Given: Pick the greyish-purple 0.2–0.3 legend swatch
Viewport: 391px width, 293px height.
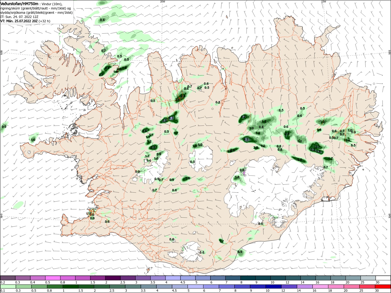Looking at the screenshot, I should 8,278.
